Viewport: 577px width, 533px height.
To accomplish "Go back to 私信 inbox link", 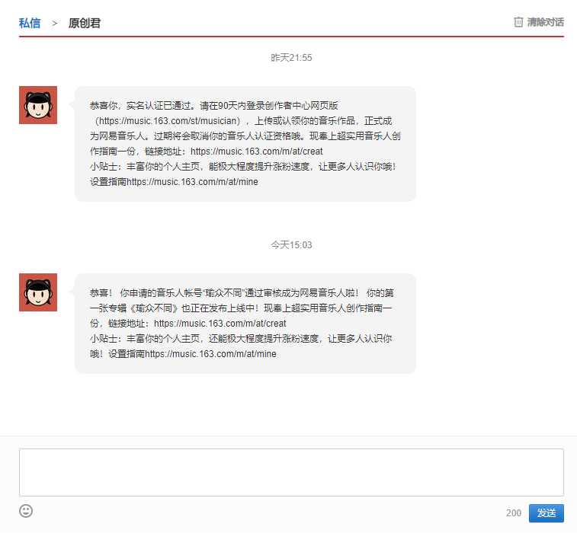I will tap(30, 23).
